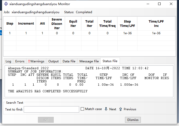This screenshot has height=126, width=179.
Task: Click the Kill button
Action: [46, 120]
